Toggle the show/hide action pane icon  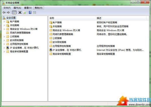tap(34, 13)
